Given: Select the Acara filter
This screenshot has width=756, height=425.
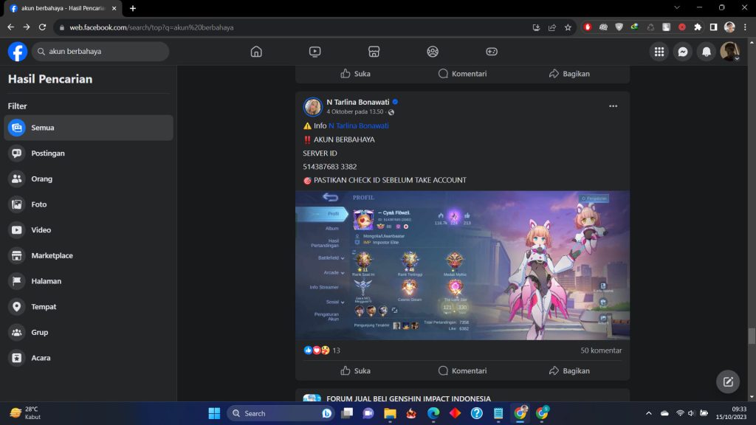Looking at the screenshot, I should [89, 358].
